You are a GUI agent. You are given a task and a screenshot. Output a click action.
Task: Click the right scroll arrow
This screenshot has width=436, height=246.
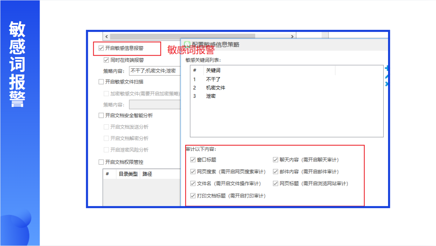pos(292,36)
